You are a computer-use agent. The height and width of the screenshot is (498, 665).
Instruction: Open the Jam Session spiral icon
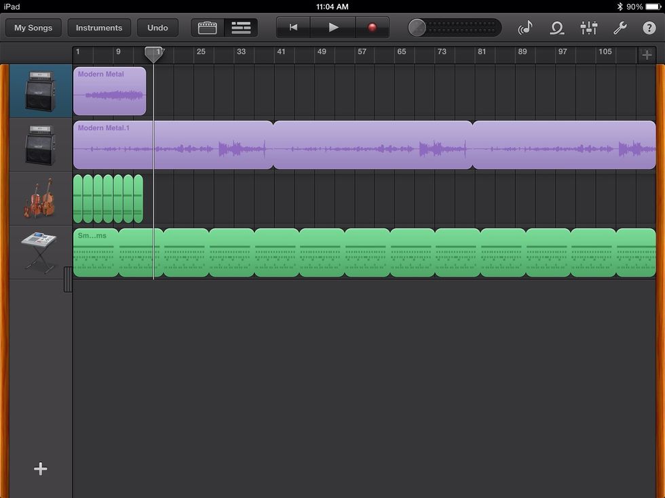pyautogui.click(x=557, y=28)
